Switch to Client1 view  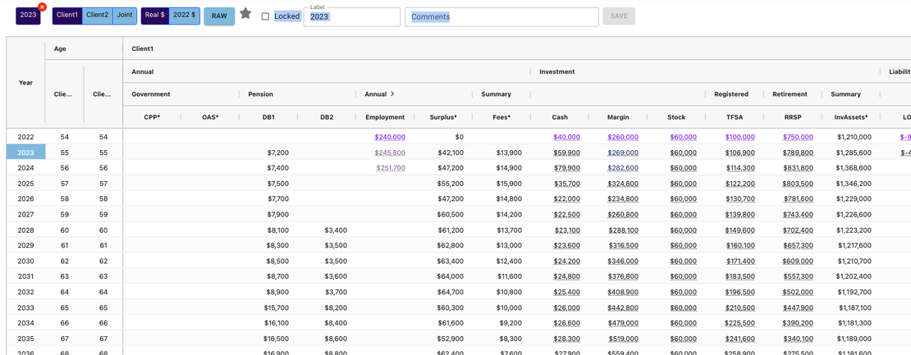[67, 16]
